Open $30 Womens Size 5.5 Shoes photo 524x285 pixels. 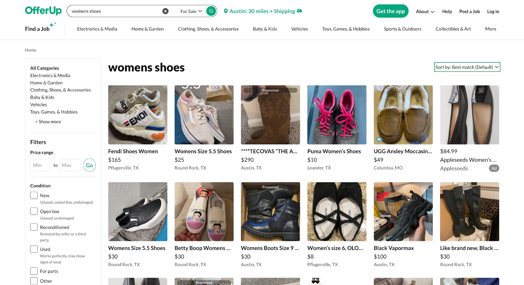point(138,212)
